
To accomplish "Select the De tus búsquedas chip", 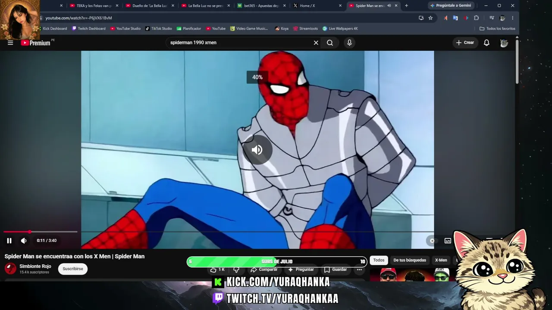I will (x=410, y=260).
